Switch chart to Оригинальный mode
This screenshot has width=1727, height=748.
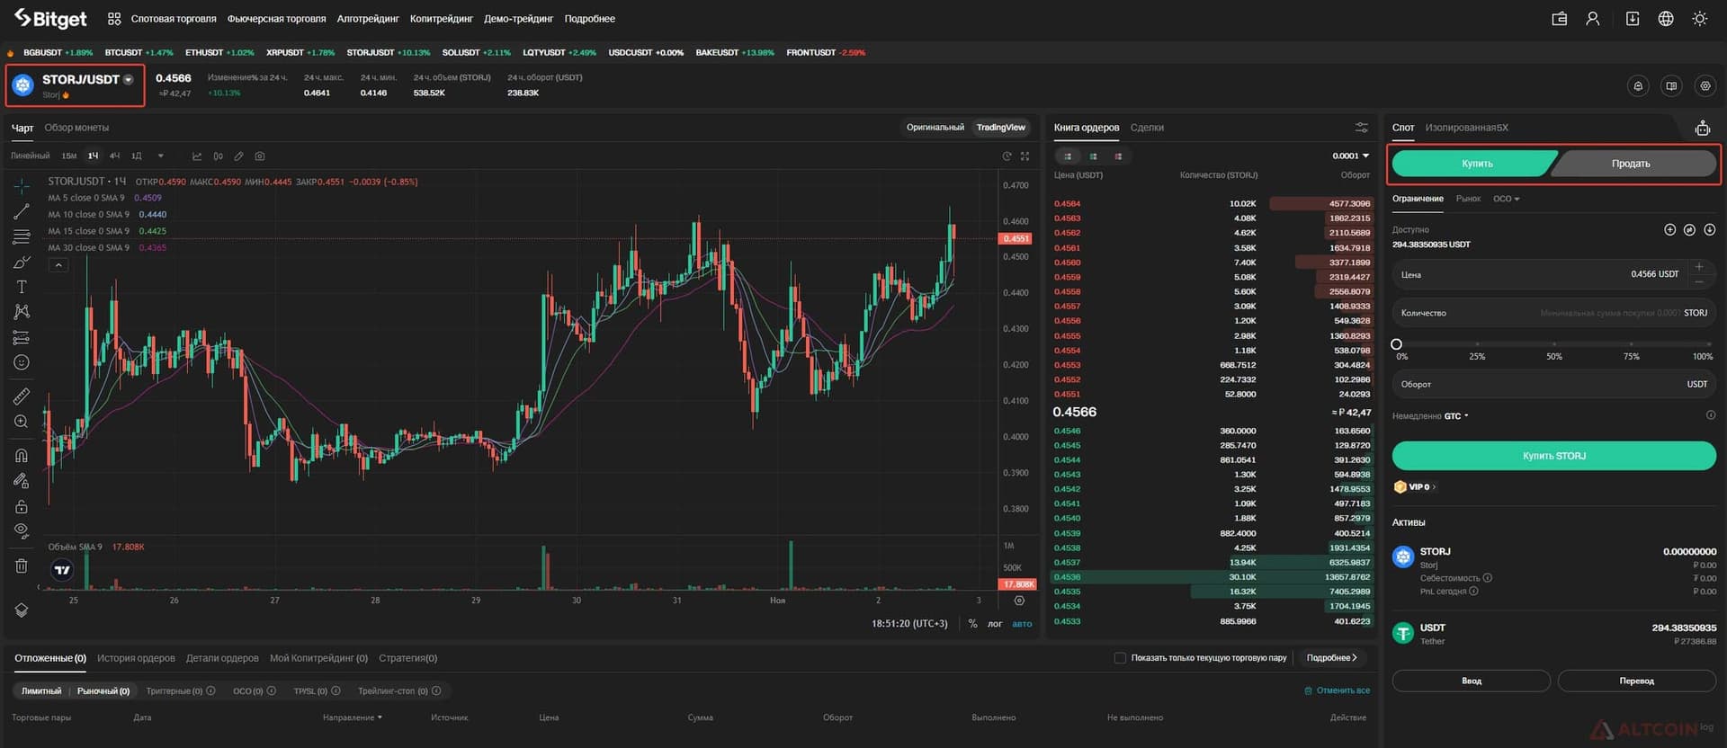coord(935,128)
